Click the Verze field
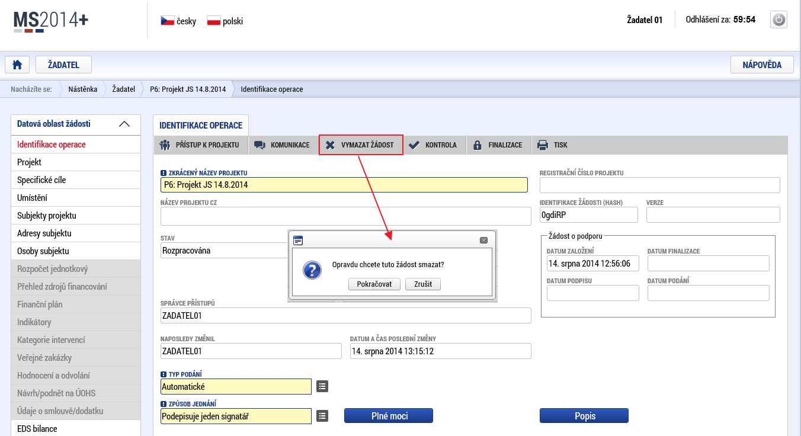Image resolution: width=801 pixels, height=436 pixels. tap(713, 214)
